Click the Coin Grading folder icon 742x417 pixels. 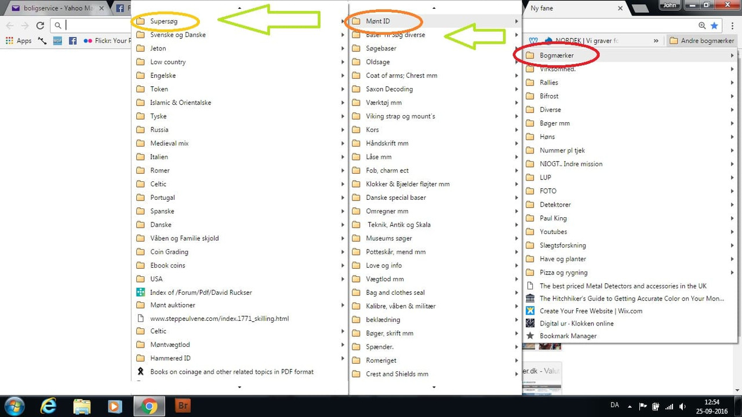coord(140,252)
